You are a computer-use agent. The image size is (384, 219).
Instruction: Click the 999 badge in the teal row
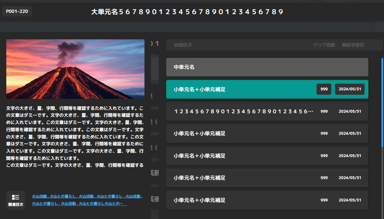pos(324,89)
